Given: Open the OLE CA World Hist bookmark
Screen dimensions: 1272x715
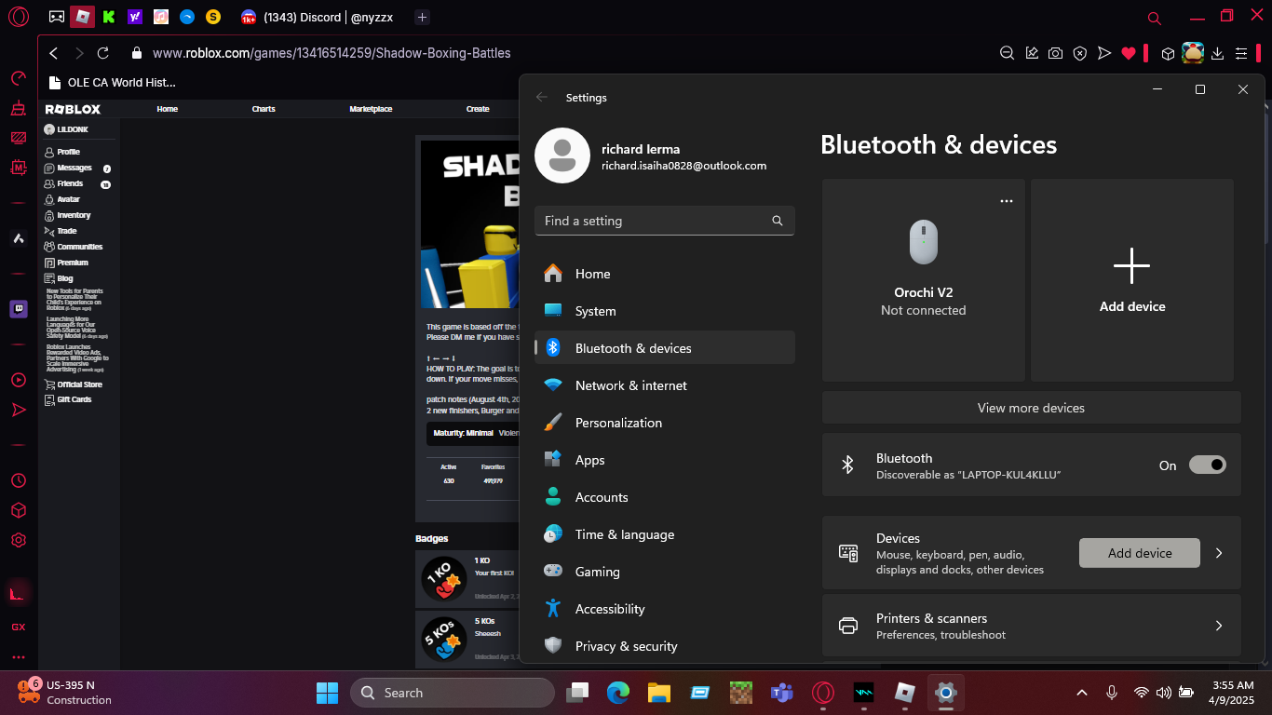Looking at the screenshot, I should click(112, 82).
